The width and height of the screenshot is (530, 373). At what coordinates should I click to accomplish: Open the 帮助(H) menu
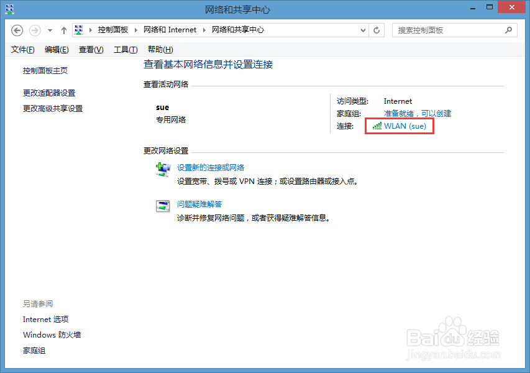pos(159,49)
